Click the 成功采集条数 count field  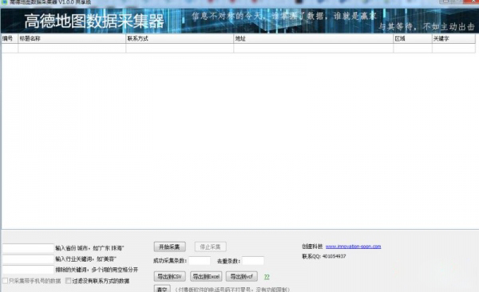point(200,261)
